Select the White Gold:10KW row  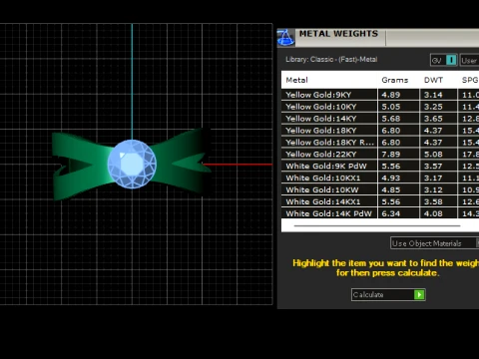tap(380, 189)
